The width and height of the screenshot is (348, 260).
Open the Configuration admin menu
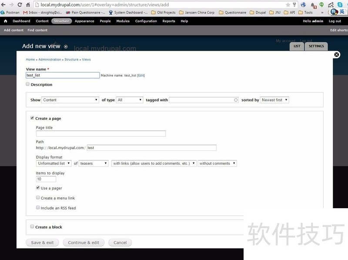(146, 21)
